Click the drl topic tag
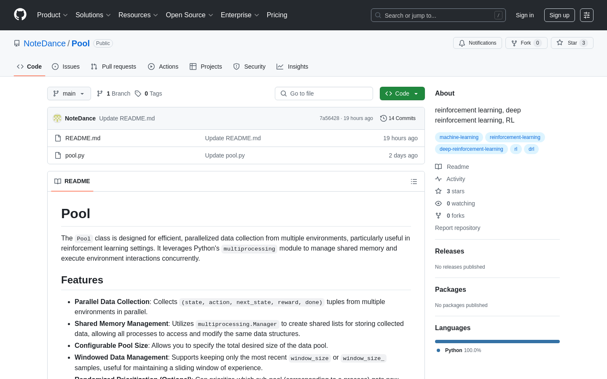This screenshot has height=379, width=607. (x=531, y=149)
